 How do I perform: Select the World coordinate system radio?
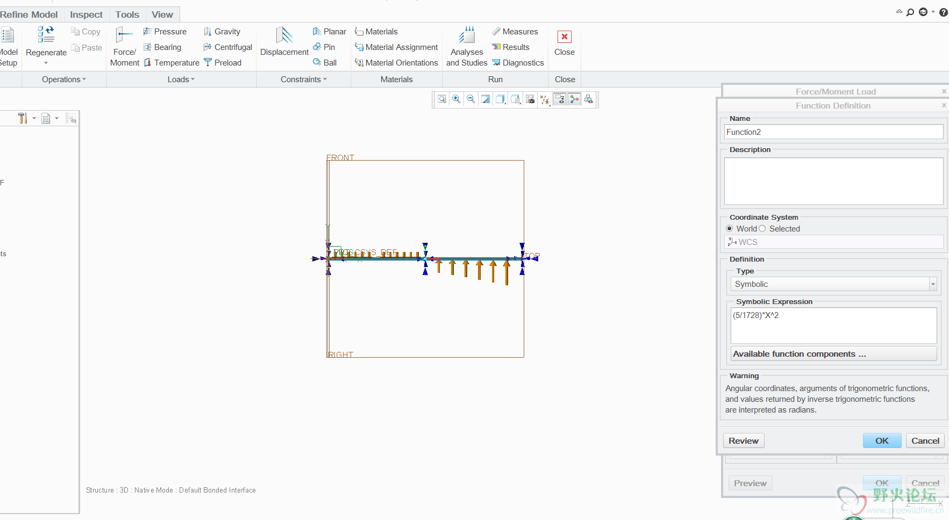point(730,229)
